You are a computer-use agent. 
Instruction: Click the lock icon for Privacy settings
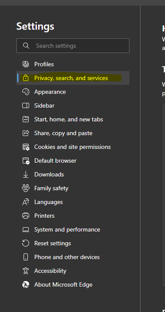pyautogui.click(x=26, y=78)
